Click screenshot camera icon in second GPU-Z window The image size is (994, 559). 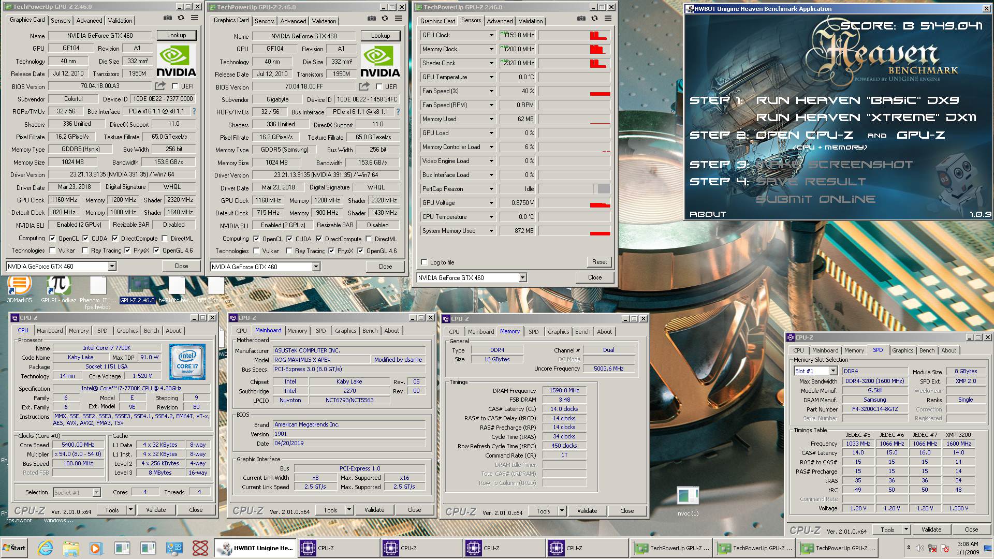372,18
